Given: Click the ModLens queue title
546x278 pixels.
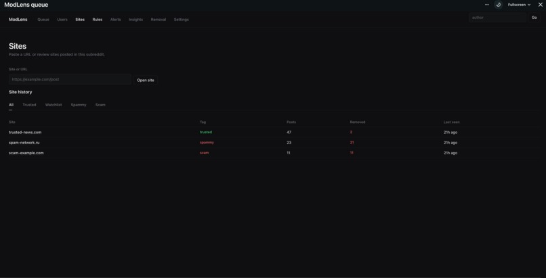Looking at the screenshot, I should pyautogui.click(x=26, y=5).
